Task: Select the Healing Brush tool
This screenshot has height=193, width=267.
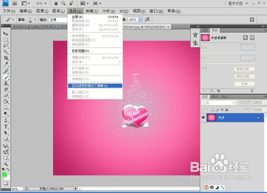Action: (x=6, y=71)
